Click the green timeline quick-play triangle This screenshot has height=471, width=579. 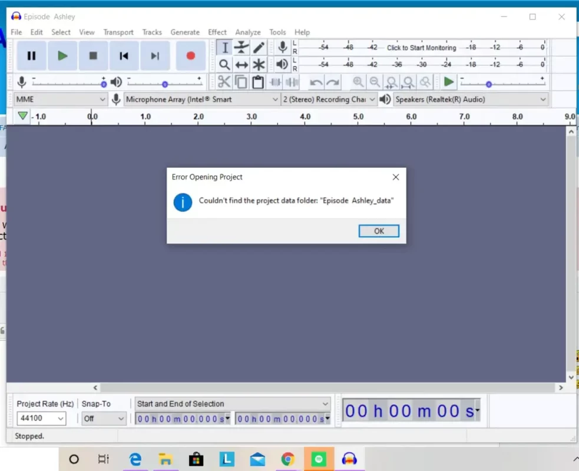22,116
